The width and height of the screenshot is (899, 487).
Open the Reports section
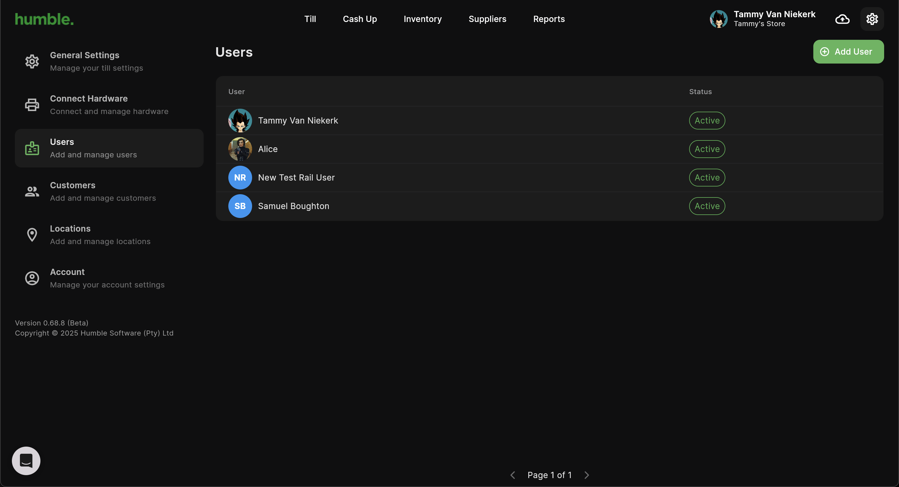[549, 19]
